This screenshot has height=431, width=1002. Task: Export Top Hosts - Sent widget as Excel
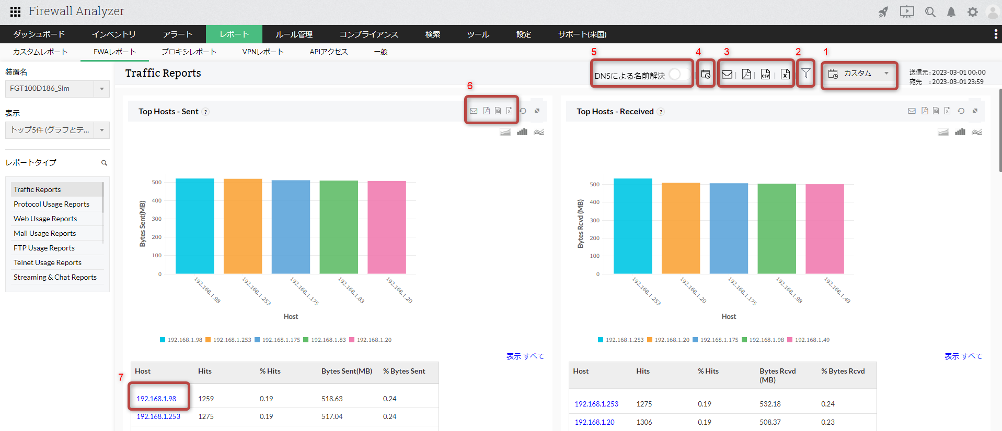pos(509,111)
